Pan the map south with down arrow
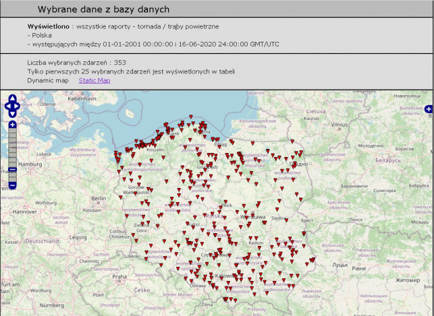 12,114
